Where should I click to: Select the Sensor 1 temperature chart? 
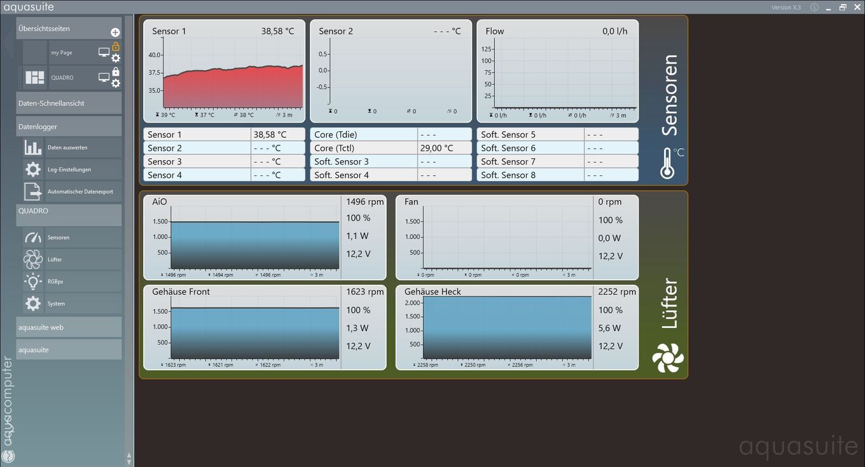(225, 71)
